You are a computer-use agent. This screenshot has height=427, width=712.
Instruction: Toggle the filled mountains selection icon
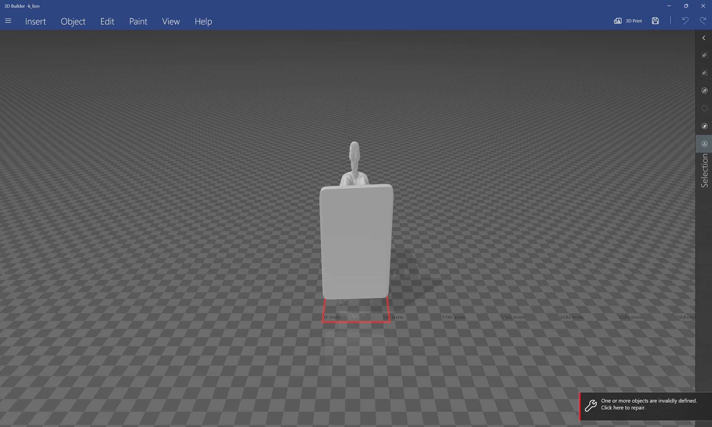coord(704,126)
